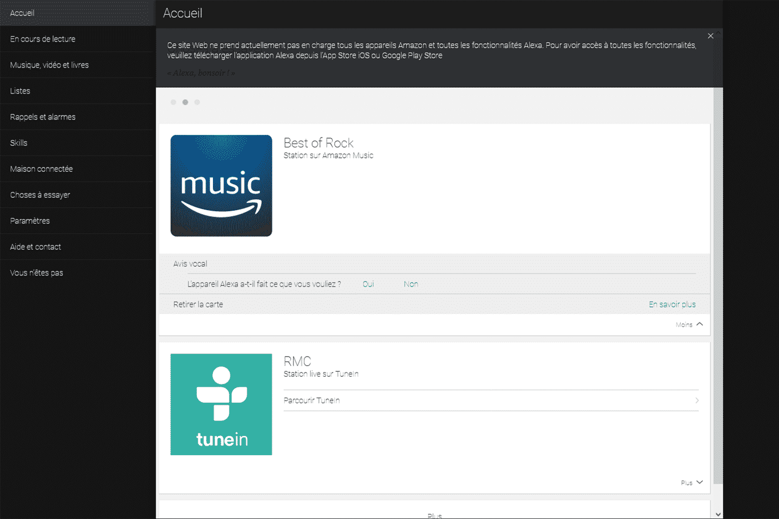The height and width of the screenshot is (519, 779).
Task: Close the Alexa app notification banner
Action: point(710,36)
